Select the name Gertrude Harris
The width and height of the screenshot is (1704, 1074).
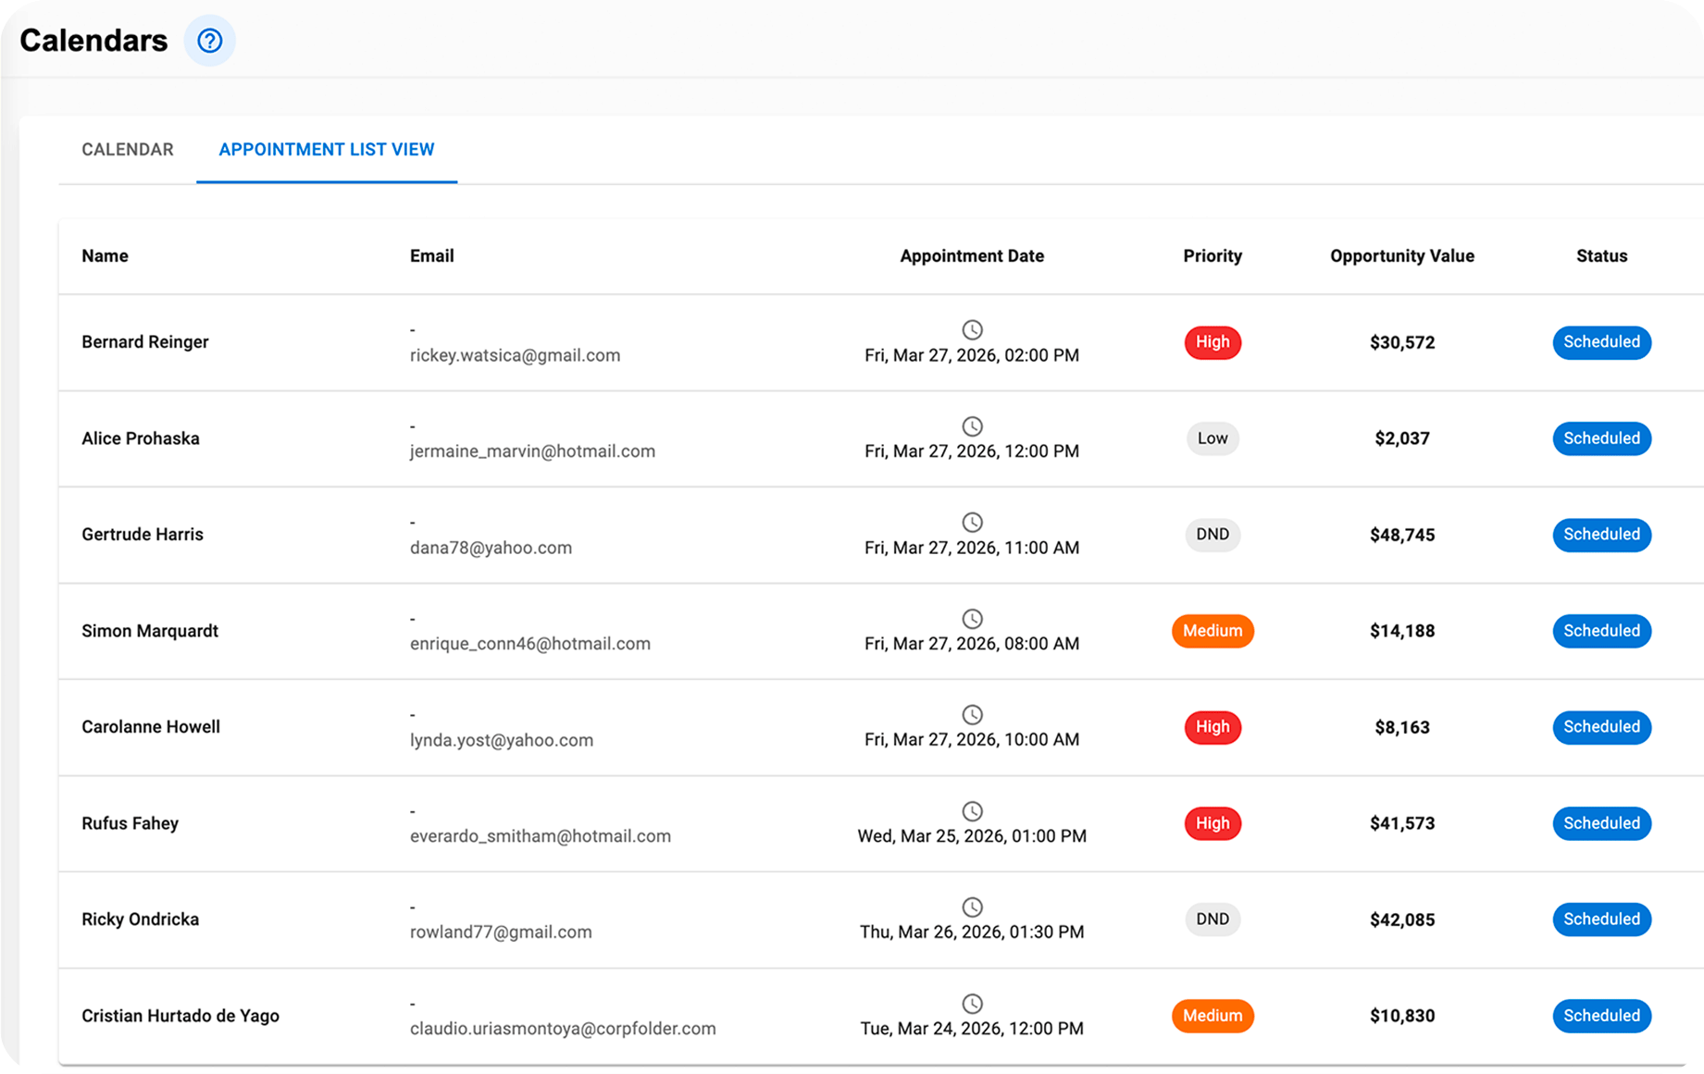point(143,535)
